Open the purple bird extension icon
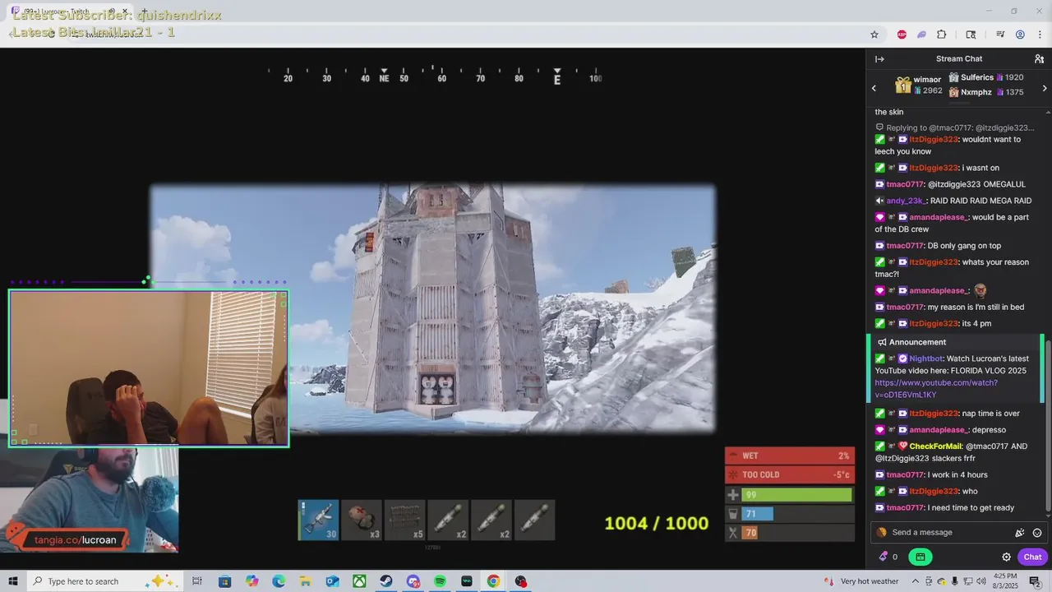The width and height of the screenshot is (1052, 592). click(921, 35)
